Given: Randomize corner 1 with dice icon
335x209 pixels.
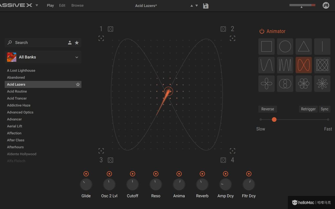Looking at the screenshot, I should pos(110,29).
